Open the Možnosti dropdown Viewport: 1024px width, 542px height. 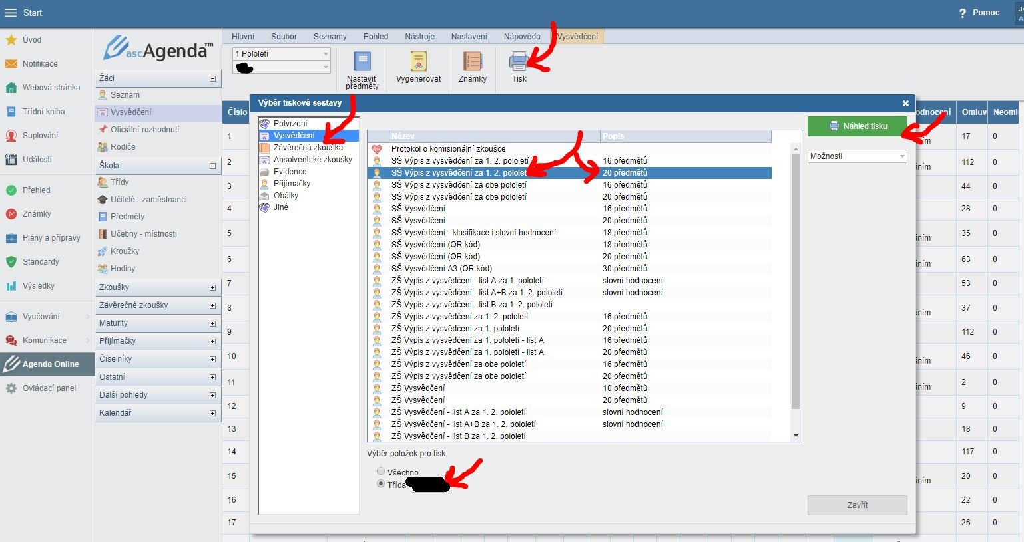(x=857, y=156)
